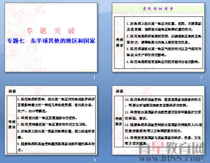The image size is (210, 163).
Task: Click item 4 text on slide 2
Action: pos(163,62)
